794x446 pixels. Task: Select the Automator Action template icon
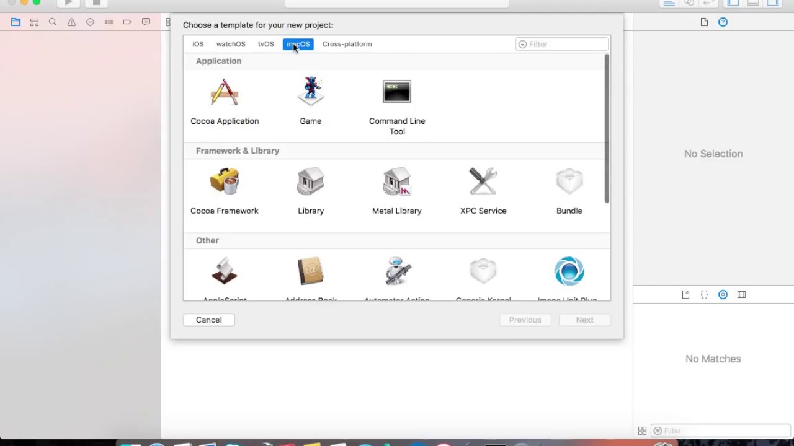point(397,271)
